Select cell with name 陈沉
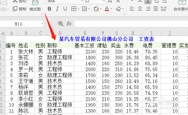This screenshot has height=115, width=188. pyautogui.click(x=26, y=111)
